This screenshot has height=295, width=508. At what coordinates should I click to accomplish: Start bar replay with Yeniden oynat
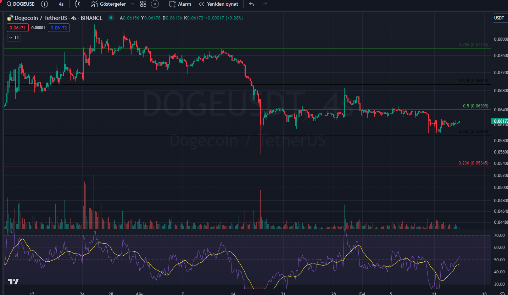(218, 4)
